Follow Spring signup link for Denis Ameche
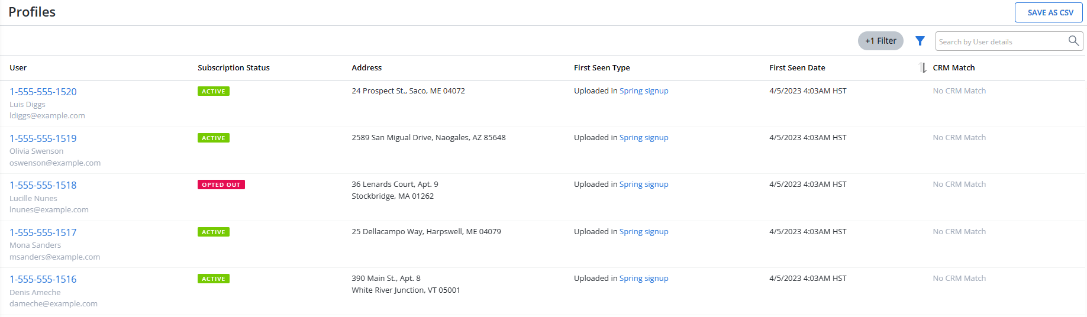This screenshot has width=1087, height=317. pyautogui.click(x=644, y=279)
